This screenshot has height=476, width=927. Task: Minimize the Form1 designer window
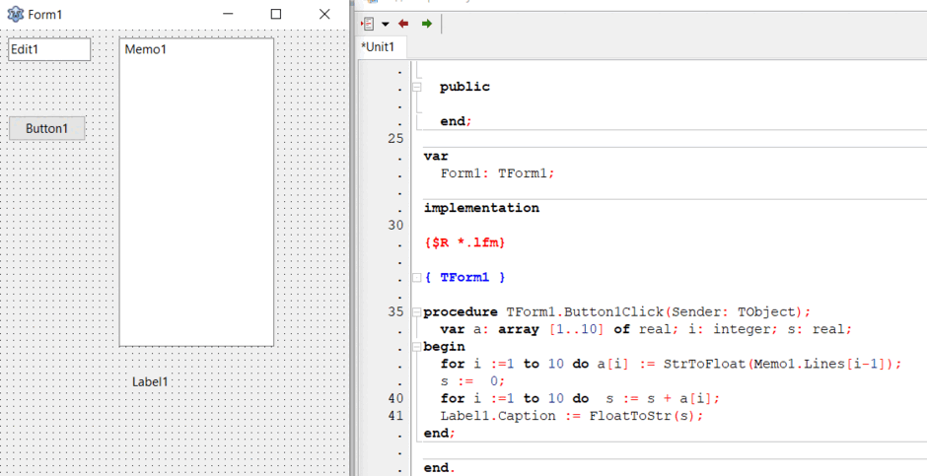coord(228,14)
